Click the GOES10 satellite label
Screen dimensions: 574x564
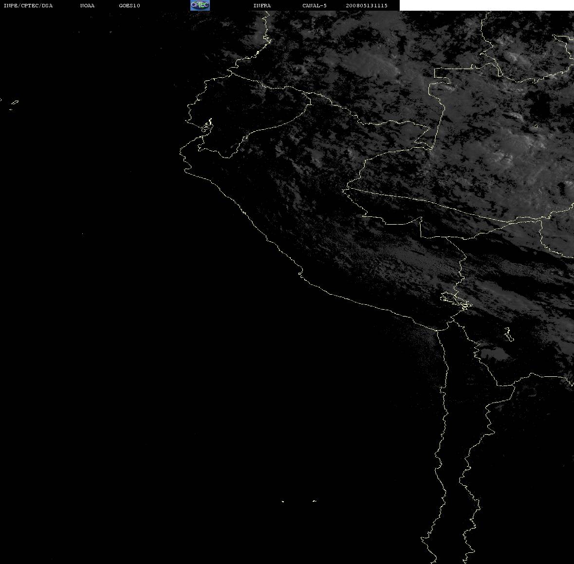point(130,5)
